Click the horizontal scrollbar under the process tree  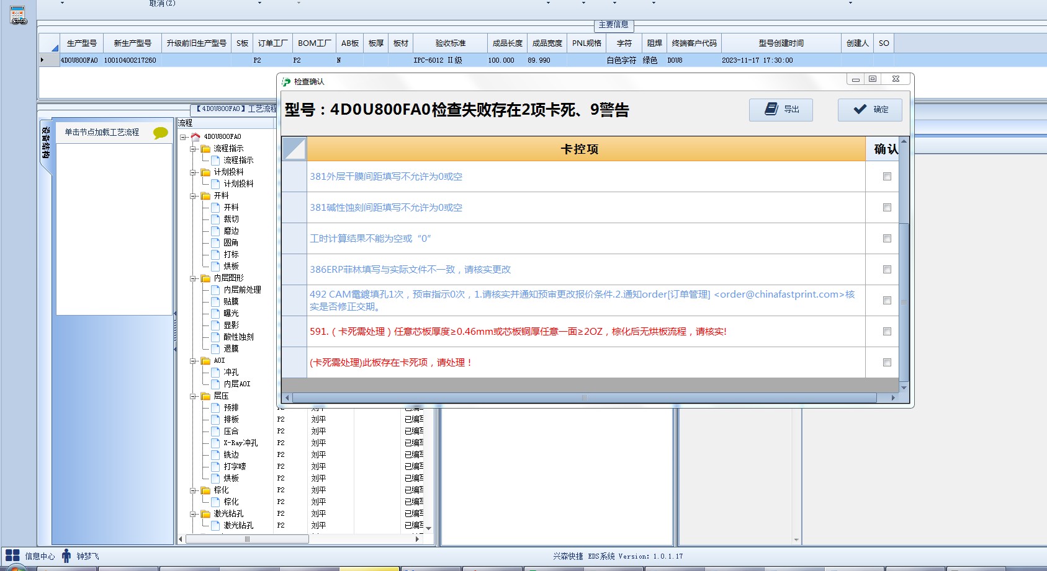[x=247, y=539]
